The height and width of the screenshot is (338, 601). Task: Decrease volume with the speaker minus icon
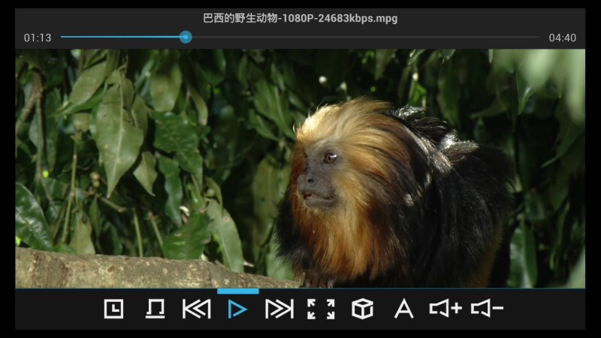coord(487,309)
